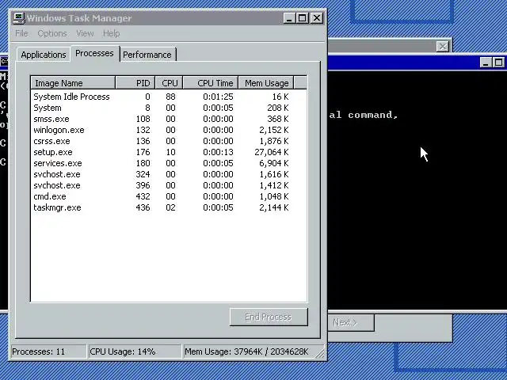507x380 pixels.
Task: Click the 0:01:25 CPU time value
Action: (218, 97)
